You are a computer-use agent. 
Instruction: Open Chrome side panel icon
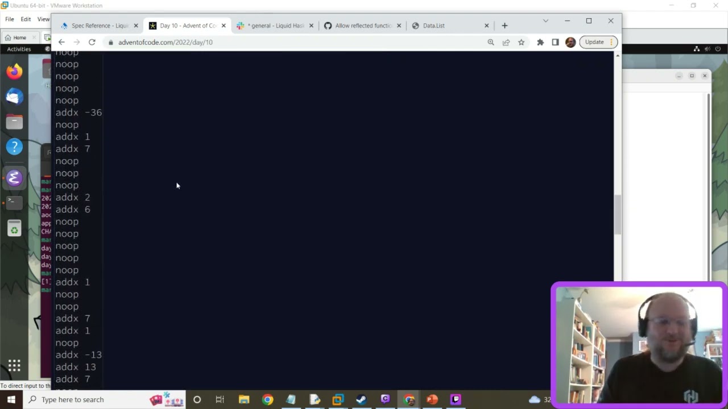coord(555,42)
